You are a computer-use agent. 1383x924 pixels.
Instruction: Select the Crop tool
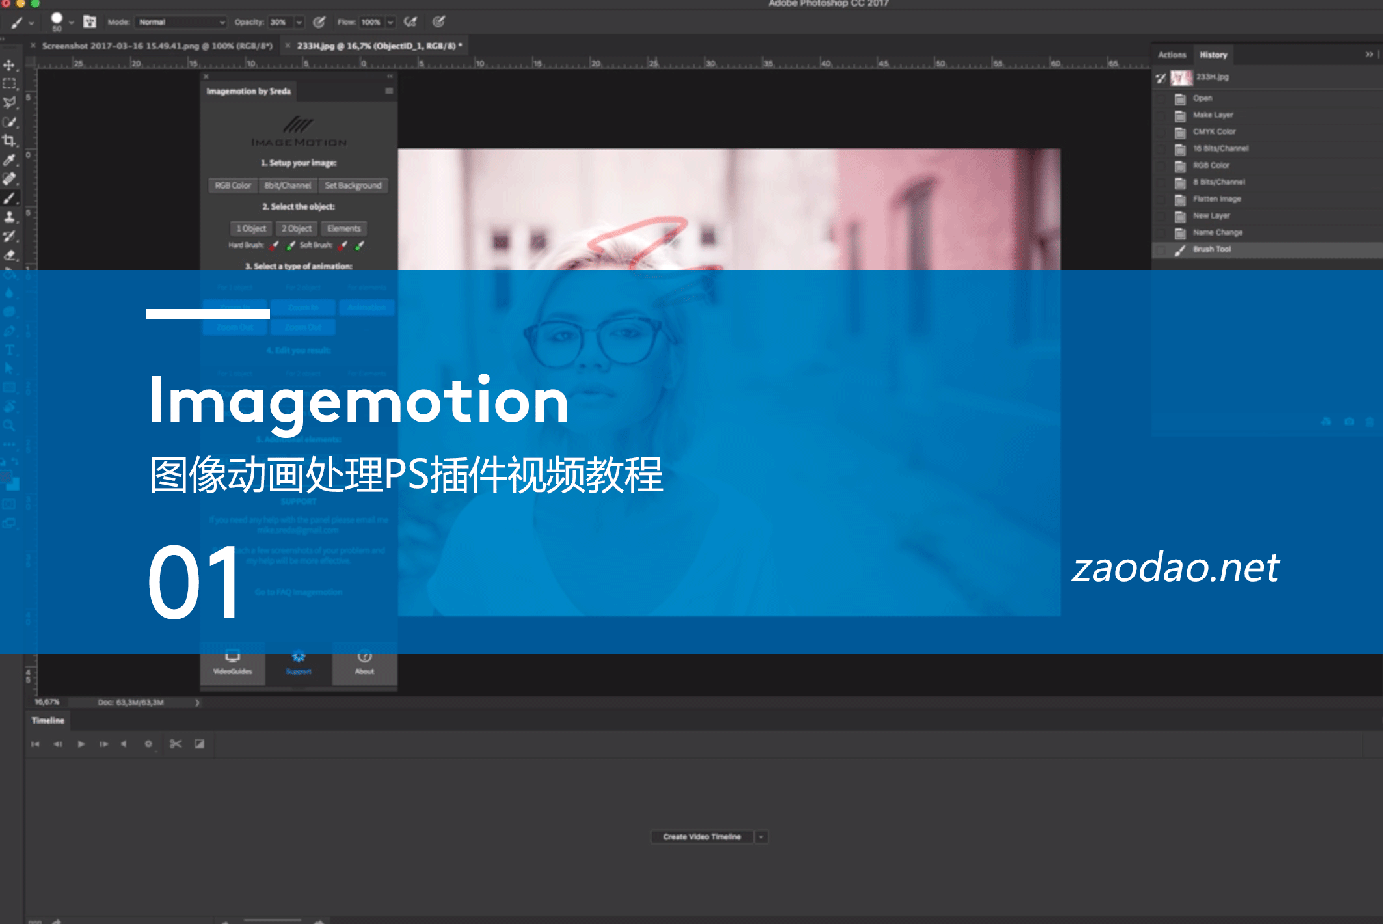[9, 141]
